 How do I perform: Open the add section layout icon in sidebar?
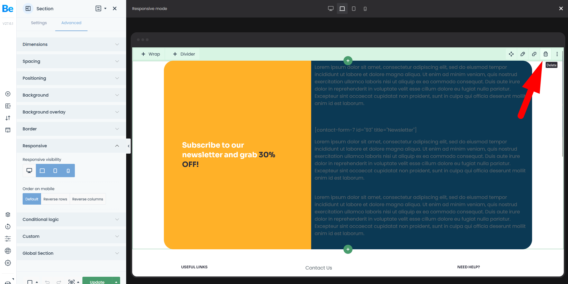(8, 106)
